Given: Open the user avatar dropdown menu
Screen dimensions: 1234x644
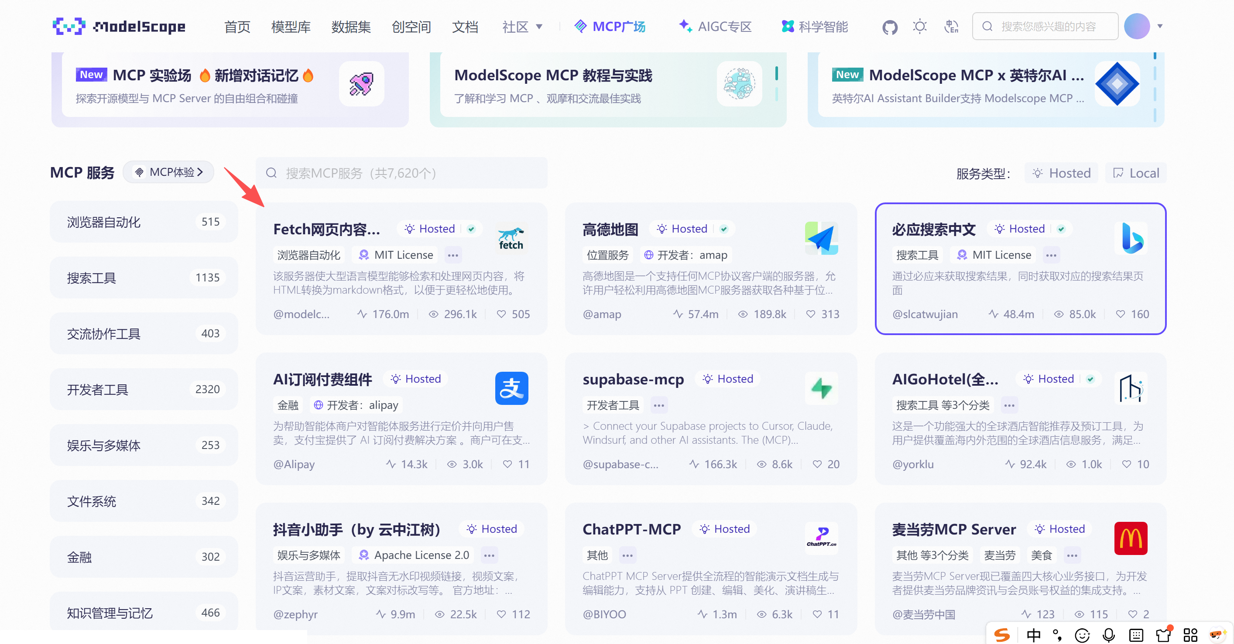Looking at the screenshot, I should click(1138, 26).
